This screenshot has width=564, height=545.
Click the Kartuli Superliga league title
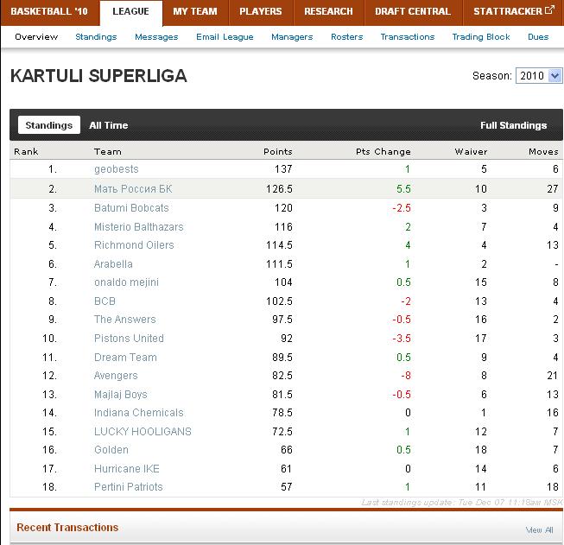98,76
